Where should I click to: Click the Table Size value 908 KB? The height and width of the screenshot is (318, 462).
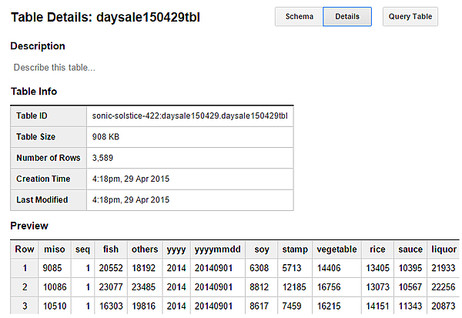105,137
